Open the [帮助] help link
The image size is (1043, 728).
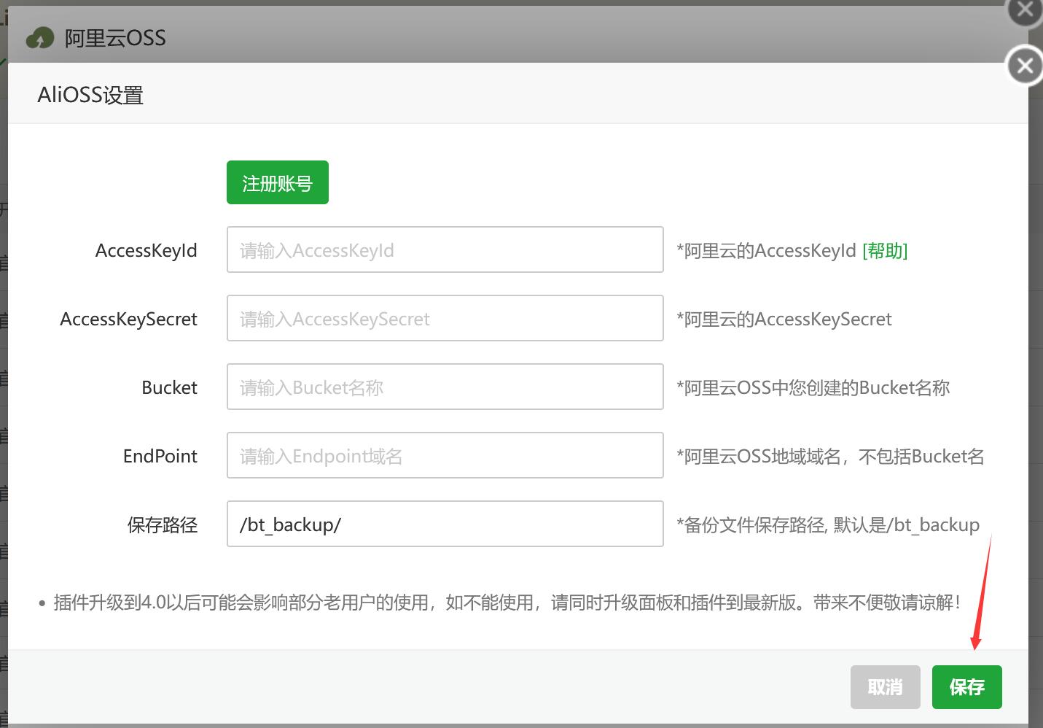point(885,251)
